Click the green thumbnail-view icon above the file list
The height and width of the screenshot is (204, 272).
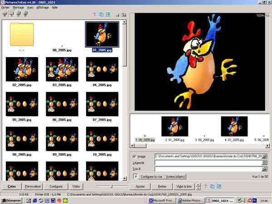pos(108,15)
